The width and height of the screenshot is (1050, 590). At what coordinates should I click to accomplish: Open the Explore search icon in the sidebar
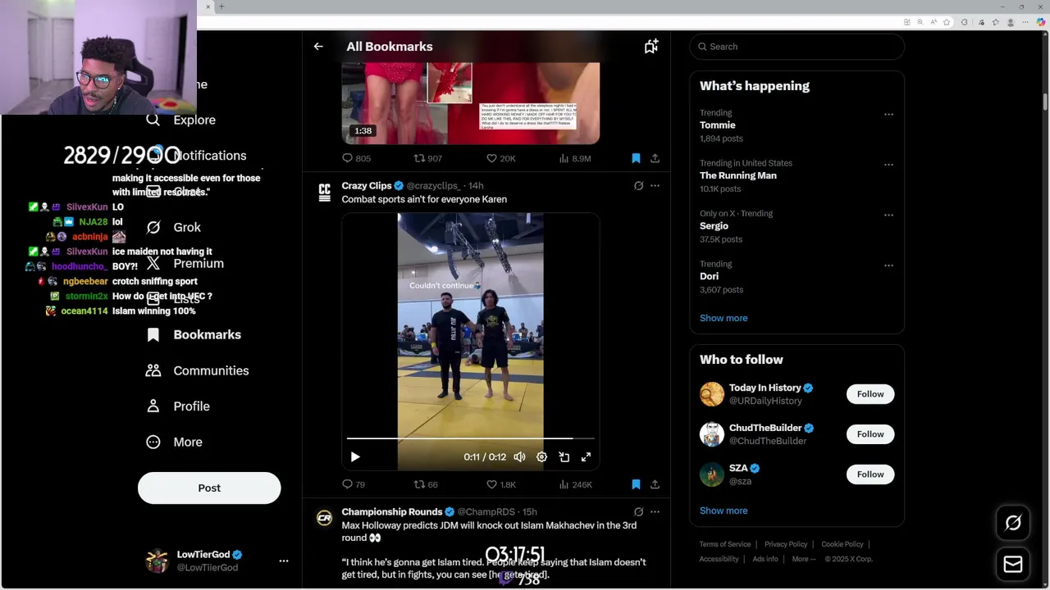click(153, 120)
